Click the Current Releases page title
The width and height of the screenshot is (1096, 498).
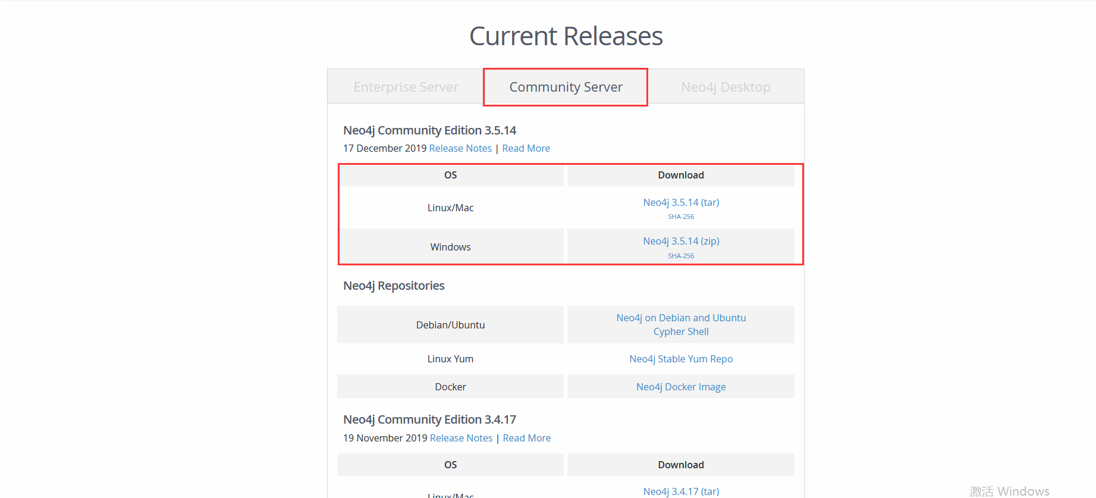[566, 36]
